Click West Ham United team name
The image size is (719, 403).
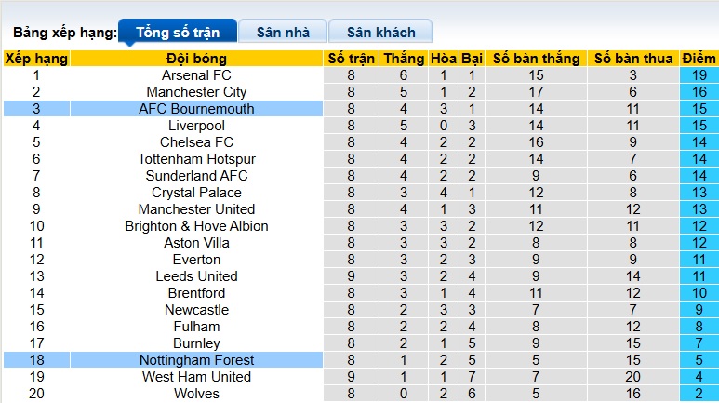click(196, 377)
